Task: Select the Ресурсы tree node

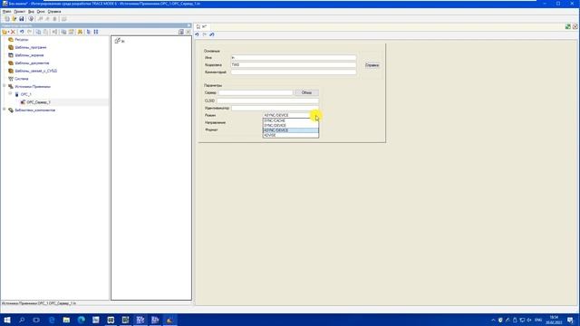Action: point(22,40)
